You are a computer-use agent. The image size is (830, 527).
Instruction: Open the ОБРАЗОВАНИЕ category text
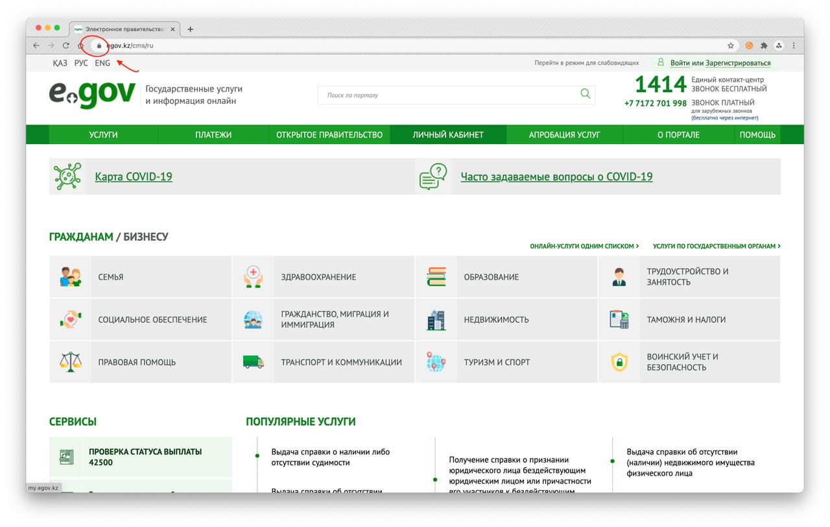tap(492, 277)
